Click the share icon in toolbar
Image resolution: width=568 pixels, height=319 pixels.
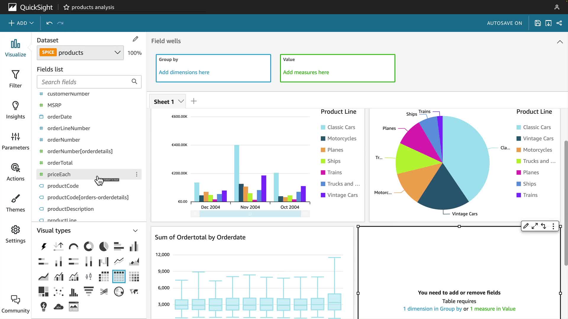pos(559,23)
